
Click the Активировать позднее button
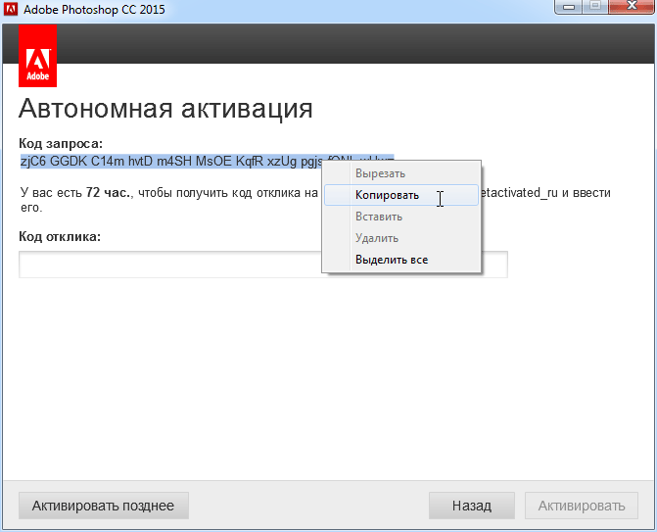(x=104, y=506)
